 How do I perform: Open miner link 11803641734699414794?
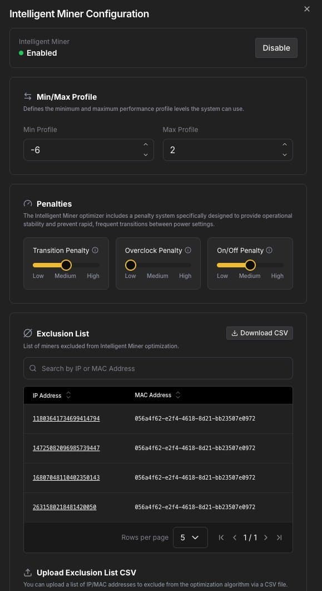(x=66, y=418)
